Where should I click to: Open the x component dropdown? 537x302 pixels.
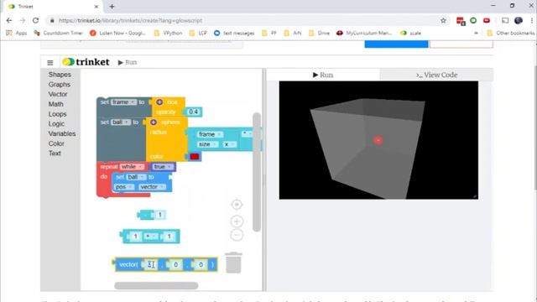(x=230, y=144)
